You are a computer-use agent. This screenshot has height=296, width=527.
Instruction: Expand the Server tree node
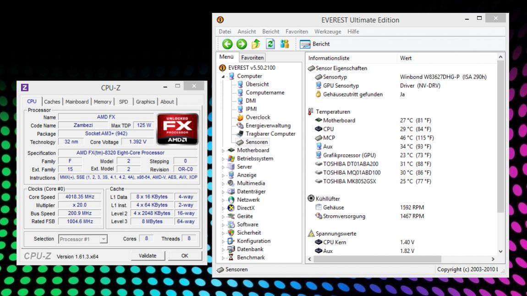[x=223, y=167]
